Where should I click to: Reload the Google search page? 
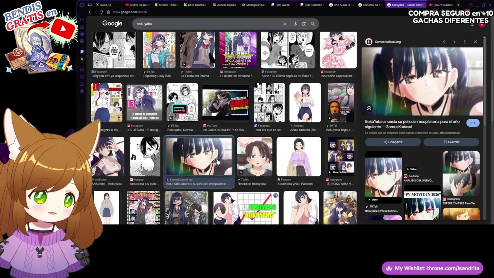point(101,12)
